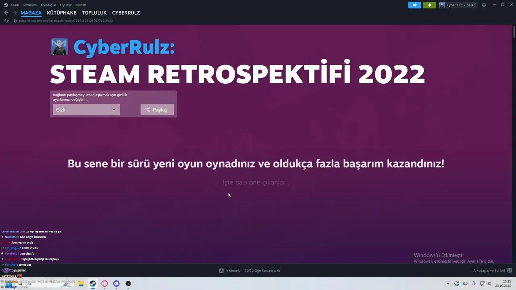Click the cloud tray icon
Image resolution: width=516 pixels, height=290 pixels.
465,284
